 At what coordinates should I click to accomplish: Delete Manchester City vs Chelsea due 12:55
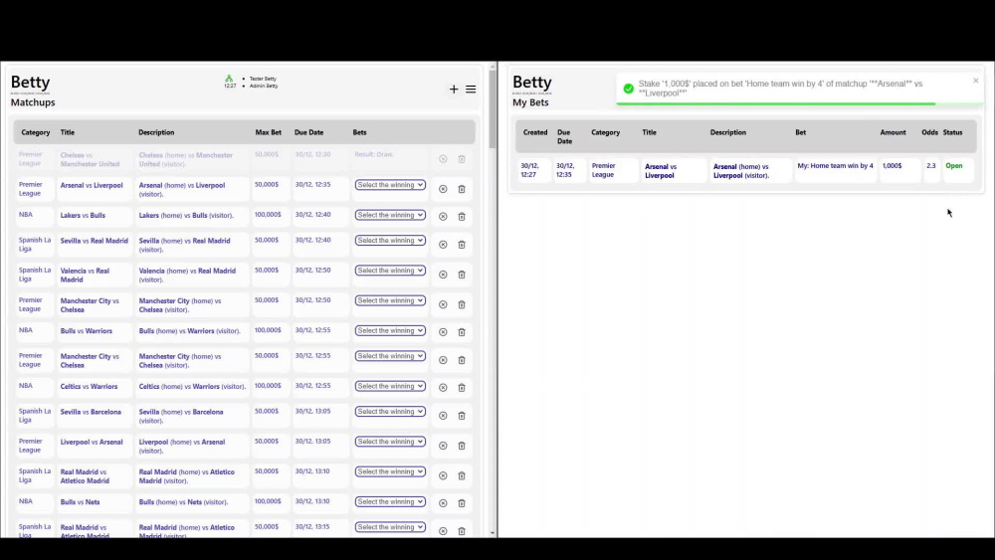point(462,360)
